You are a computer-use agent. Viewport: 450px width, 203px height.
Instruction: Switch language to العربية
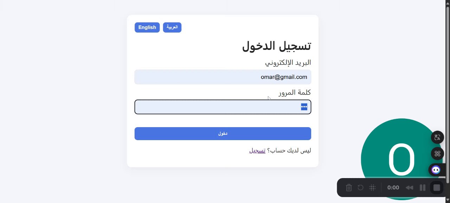(172, 27)
